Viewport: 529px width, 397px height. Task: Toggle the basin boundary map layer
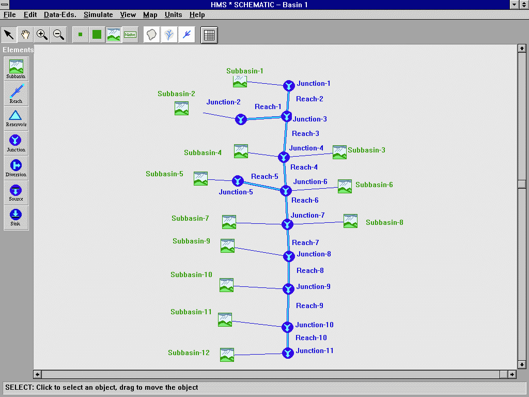pyautogui.click(x=151, y=35)
